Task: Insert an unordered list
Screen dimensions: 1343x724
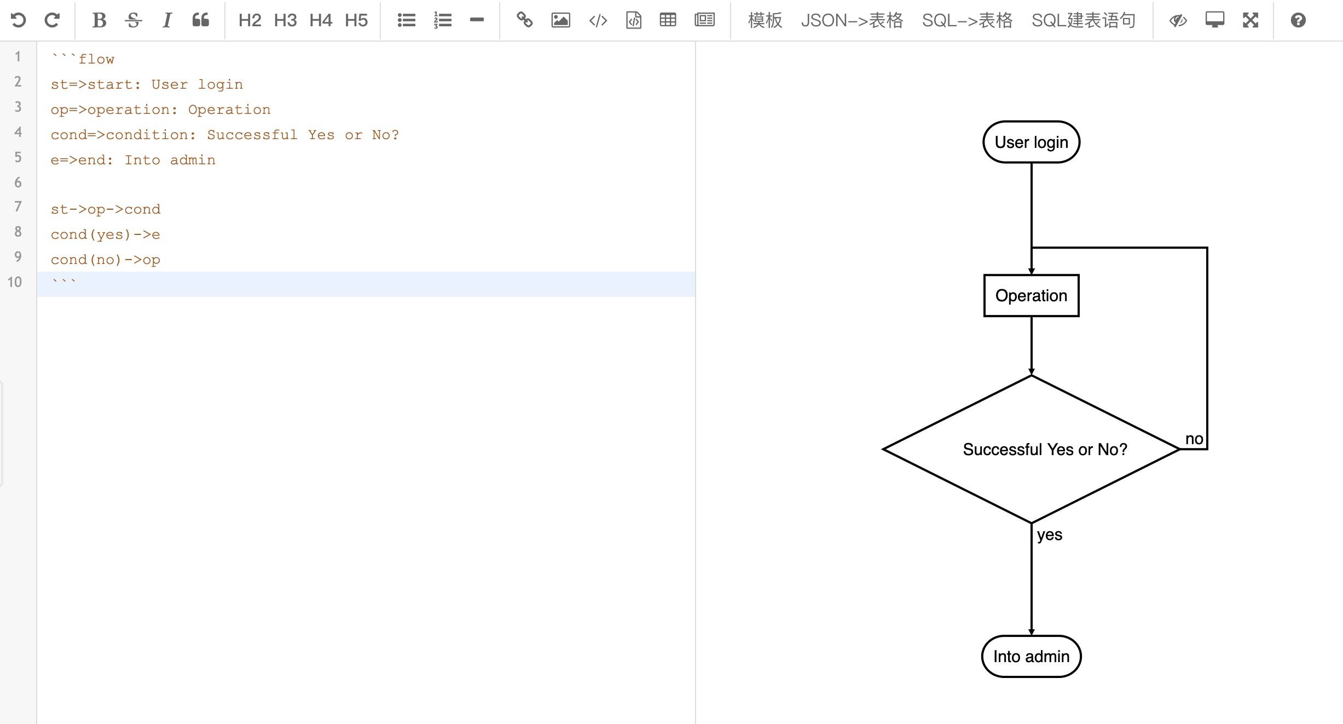Action: 407,20
